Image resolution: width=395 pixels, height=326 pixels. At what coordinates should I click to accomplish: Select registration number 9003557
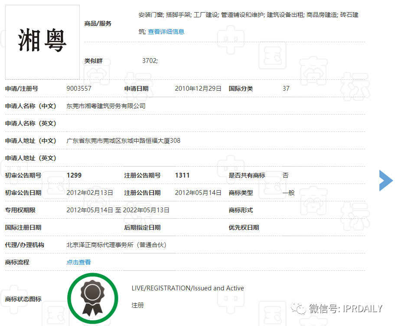[79, 89]
